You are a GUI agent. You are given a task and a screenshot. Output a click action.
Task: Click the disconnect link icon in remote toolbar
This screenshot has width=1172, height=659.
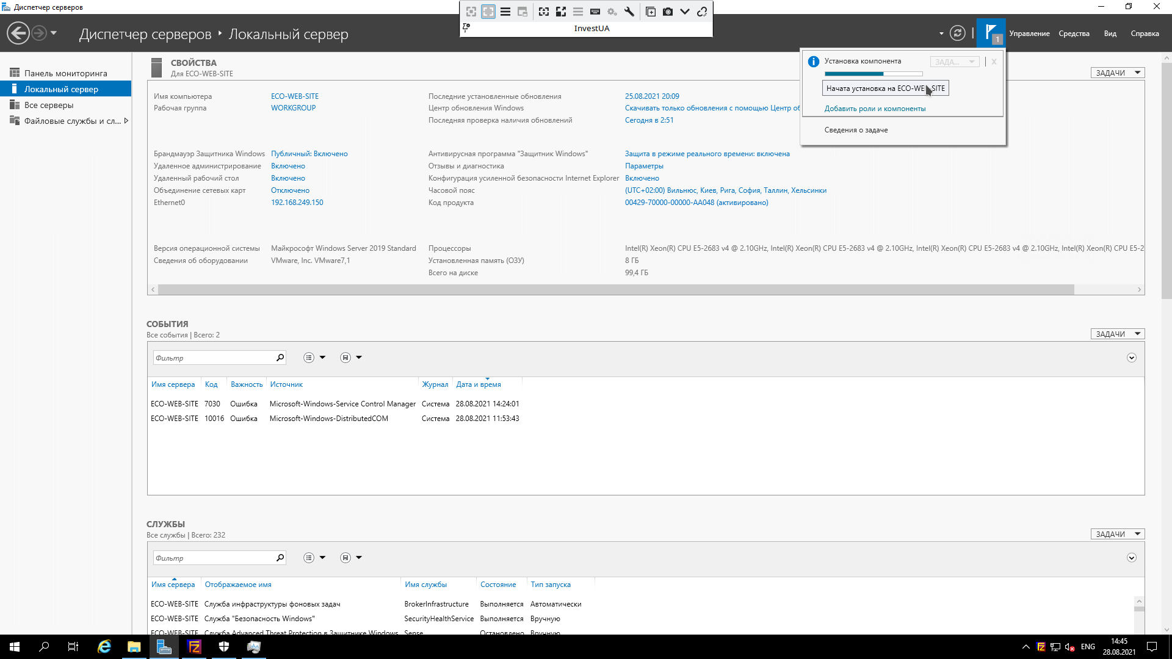point(702,12)
